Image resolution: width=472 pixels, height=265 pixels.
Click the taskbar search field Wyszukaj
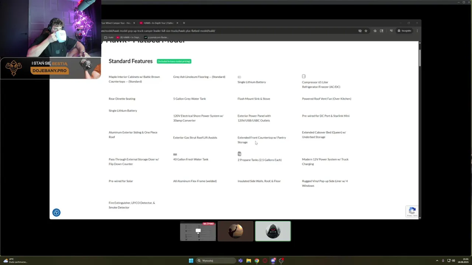click(x=216, y=261)
